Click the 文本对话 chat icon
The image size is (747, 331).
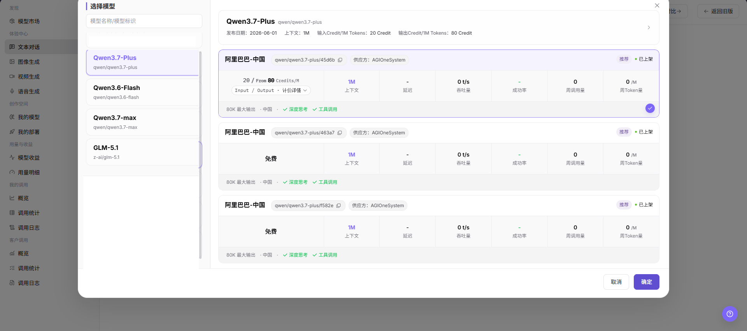[12, 47]
